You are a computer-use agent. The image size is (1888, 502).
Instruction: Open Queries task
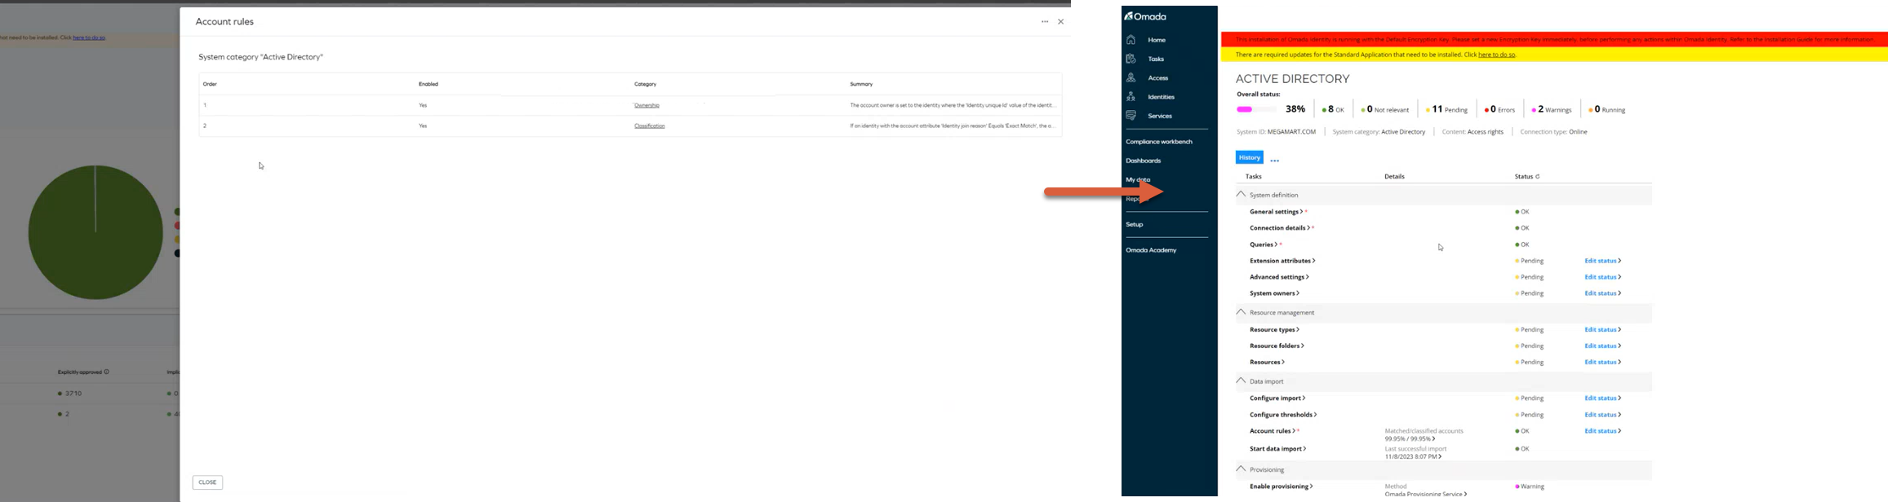point(1264,244)
